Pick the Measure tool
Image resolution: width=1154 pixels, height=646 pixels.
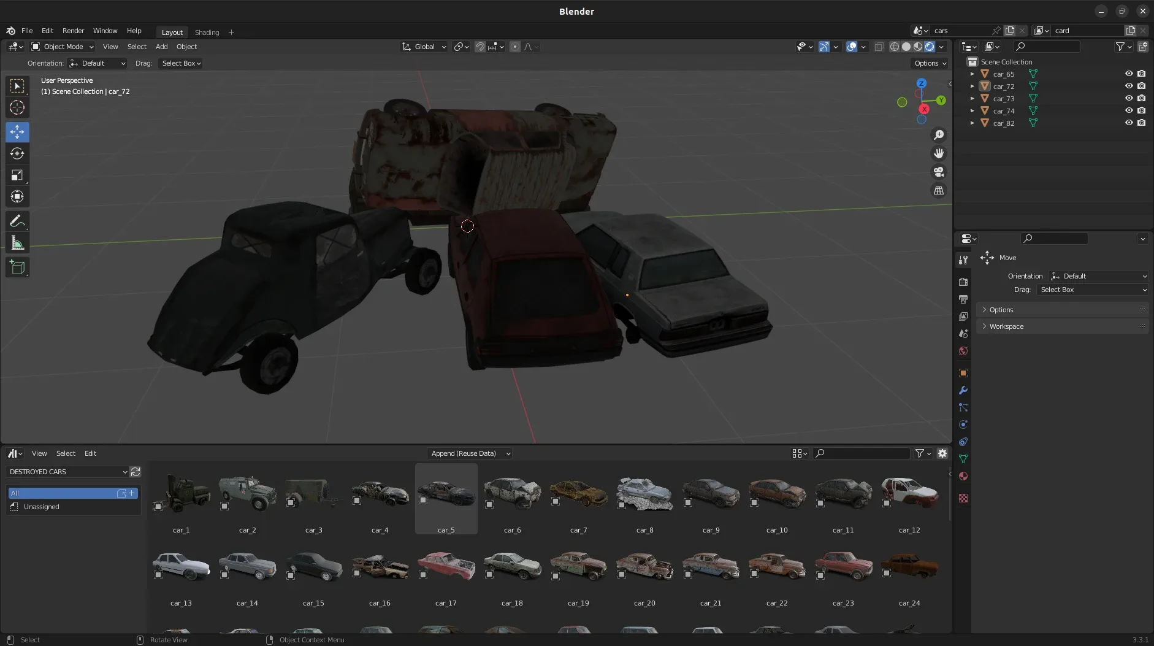(17, 243)
